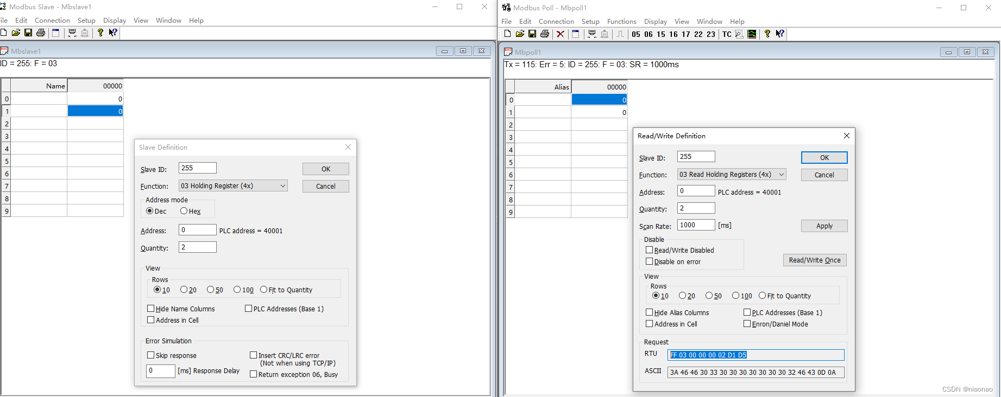
Task: Click the Connect icon in the Modbus Slave toolbar
Action: 72,33
